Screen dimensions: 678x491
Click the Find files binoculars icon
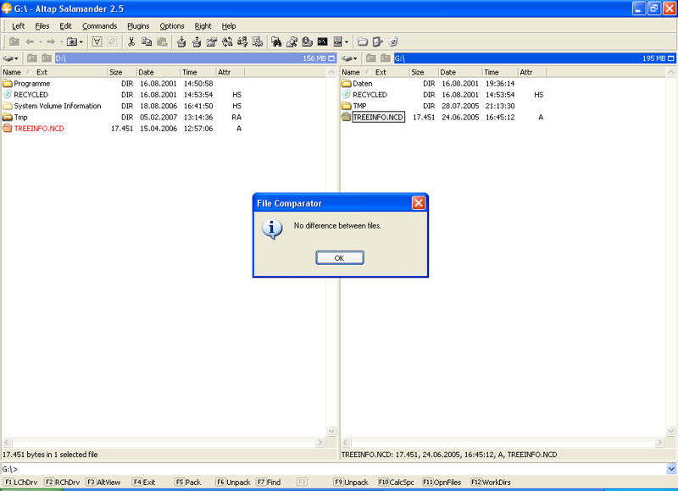[x=276, y=41]
